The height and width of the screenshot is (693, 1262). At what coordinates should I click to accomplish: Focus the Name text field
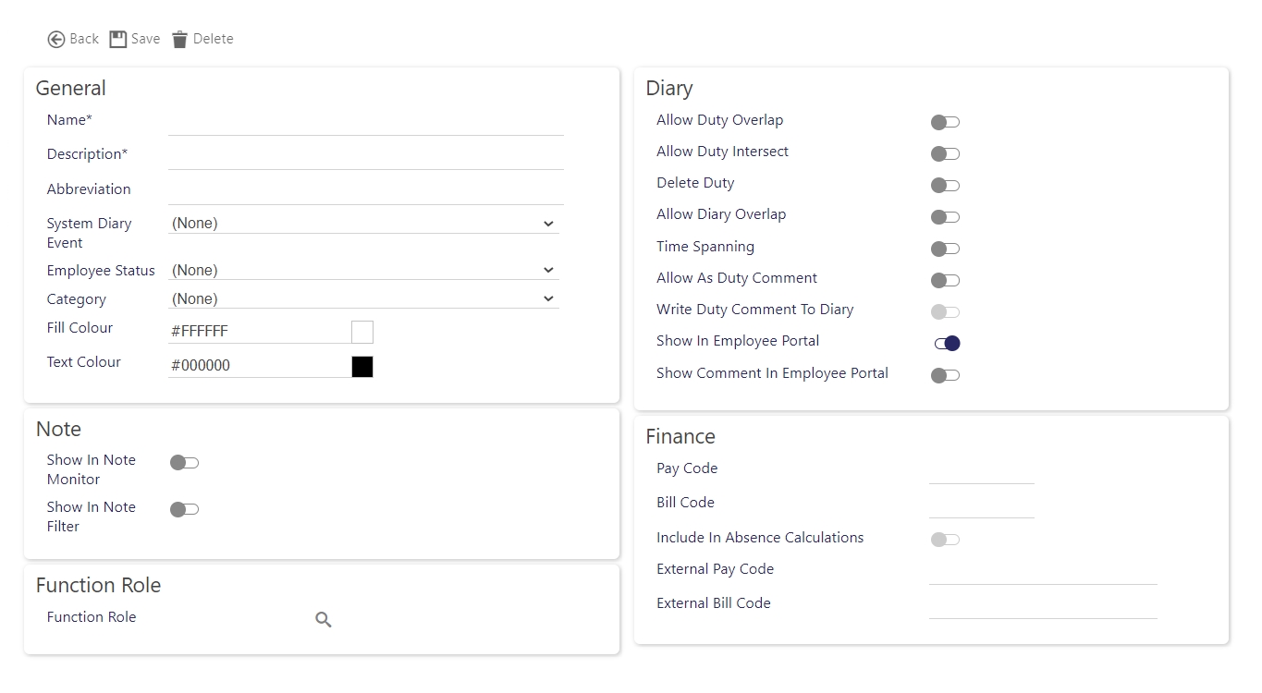(x=365, y=122)
